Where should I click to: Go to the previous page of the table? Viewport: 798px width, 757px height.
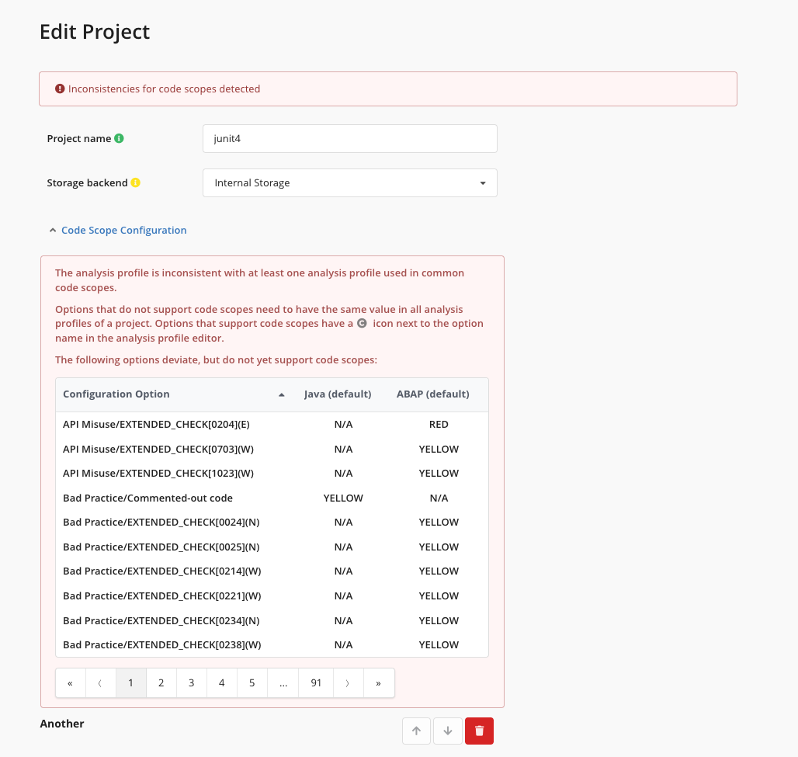coord(100,683)
